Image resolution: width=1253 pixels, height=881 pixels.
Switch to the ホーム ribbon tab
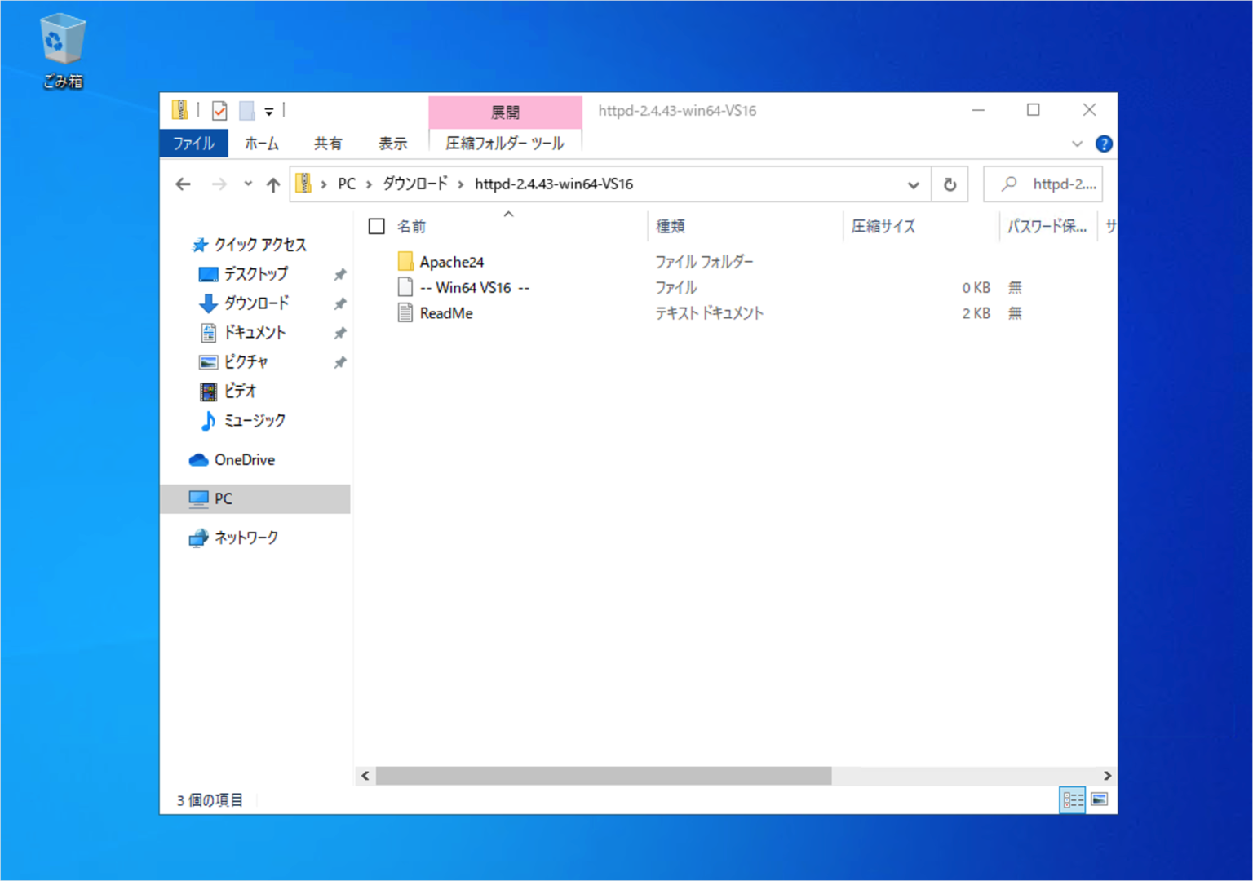tap(262, 144)
